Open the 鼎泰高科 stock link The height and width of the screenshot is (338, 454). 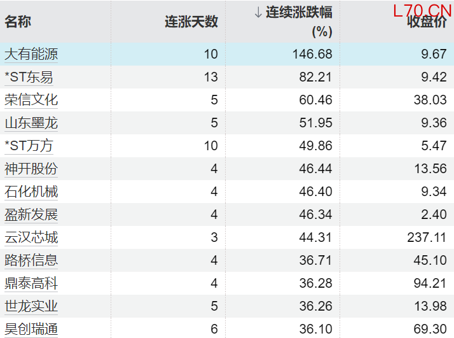(x=31, y=283)
